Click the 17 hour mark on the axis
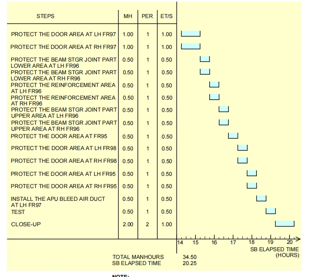Image resolution: width=311 pixels, height=277 pixels. (x=233, y=242)
